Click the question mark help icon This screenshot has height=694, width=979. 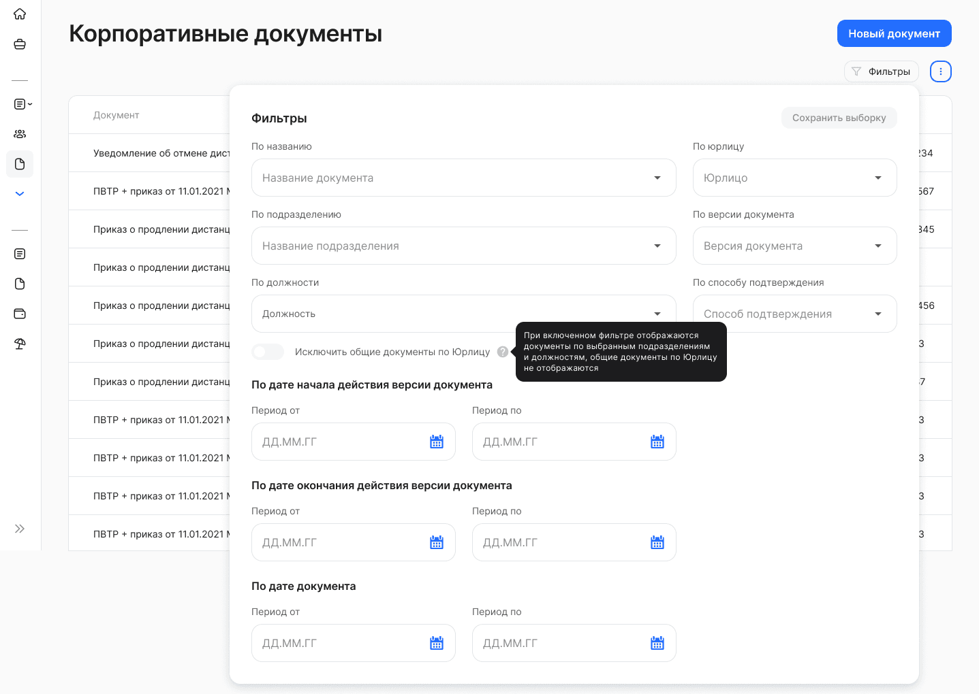(503, 352)
